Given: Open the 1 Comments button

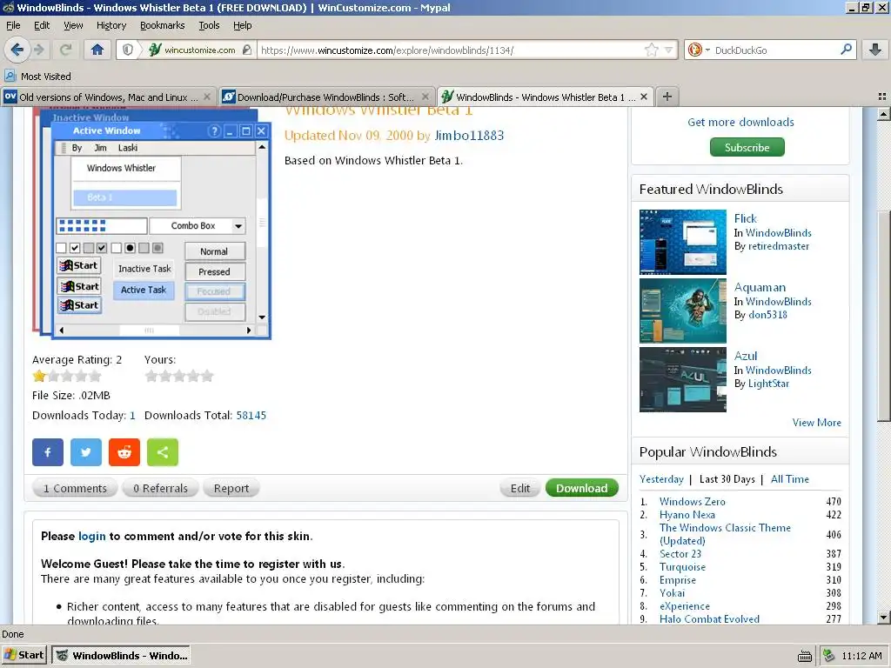Looking at the screenshot, I should pos(75,488).
